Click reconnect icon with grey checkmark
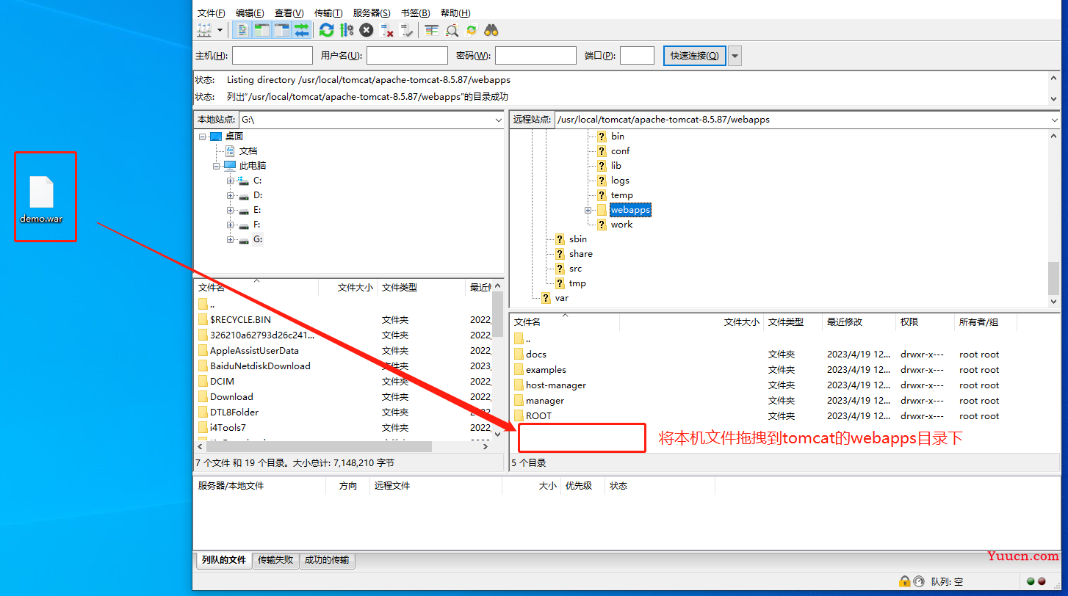This screenshot has width=1068, height=596. click(x=407, y=30)
